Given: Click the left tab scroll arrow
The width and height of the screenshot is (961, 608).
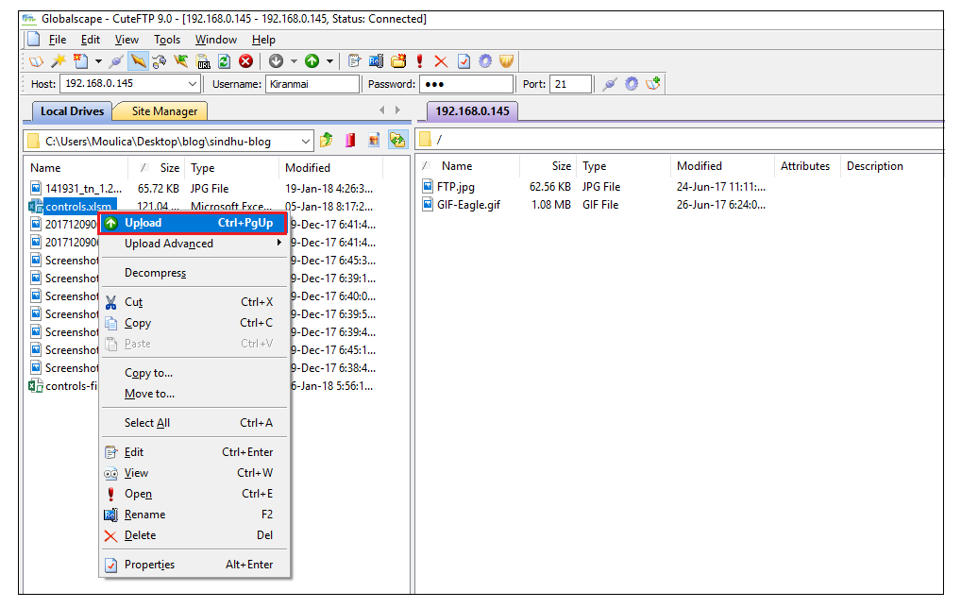Looking at the screenshot, I should point(381,110).
